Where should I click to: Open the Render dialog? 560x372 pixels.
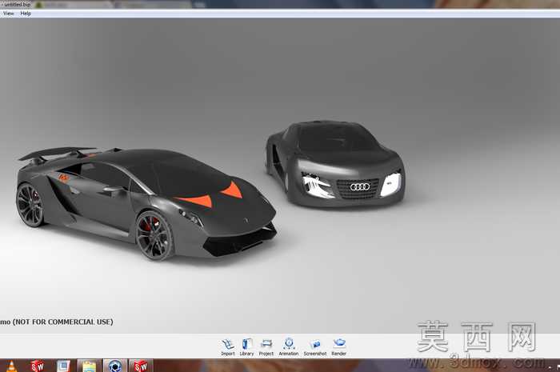click(x=338, y=347)
